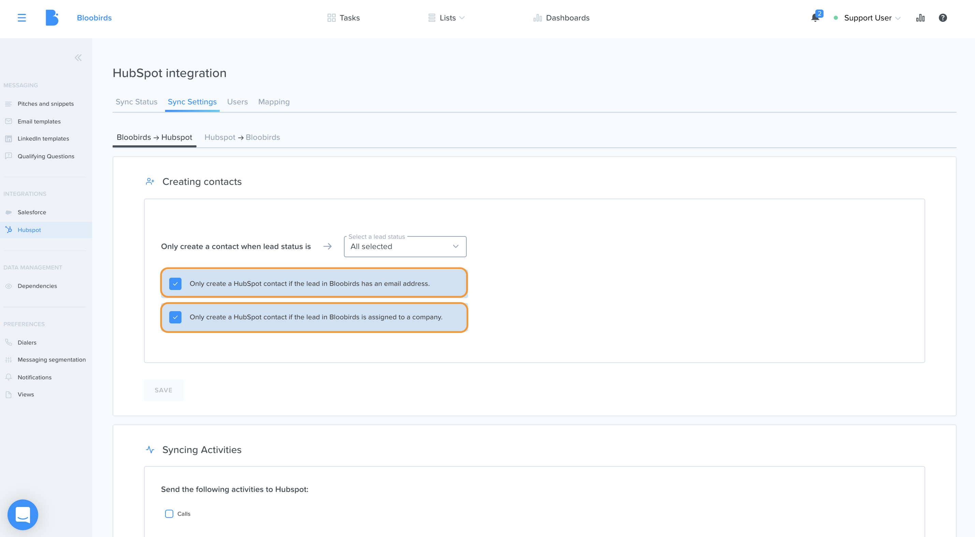Click the Messaging segmentation sliders icon
Viewport: 975px width, 537px height.
[8, 360]
